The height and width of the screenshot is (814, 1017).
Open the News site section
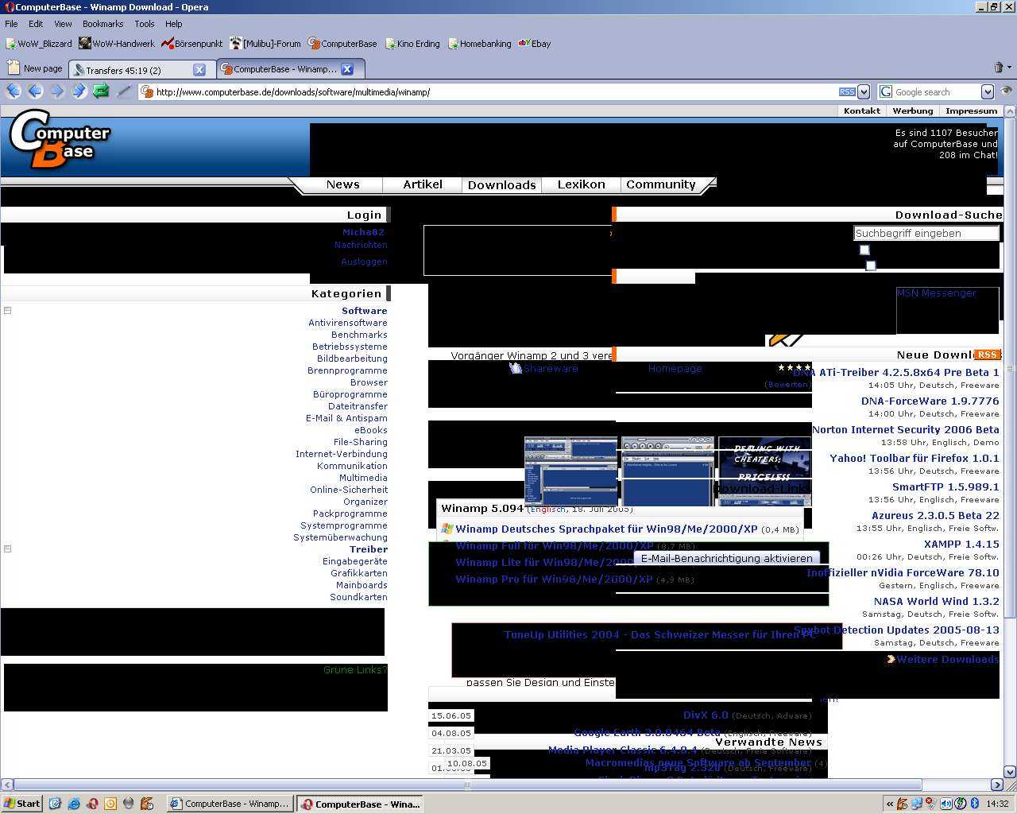pyautogui.click(x=342, y=184)
